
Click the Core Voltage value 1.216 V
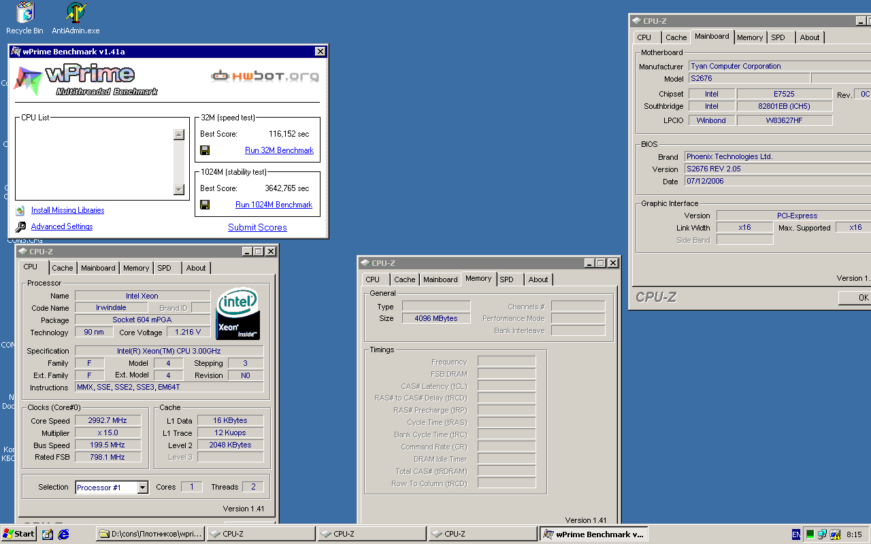(188, 332)
